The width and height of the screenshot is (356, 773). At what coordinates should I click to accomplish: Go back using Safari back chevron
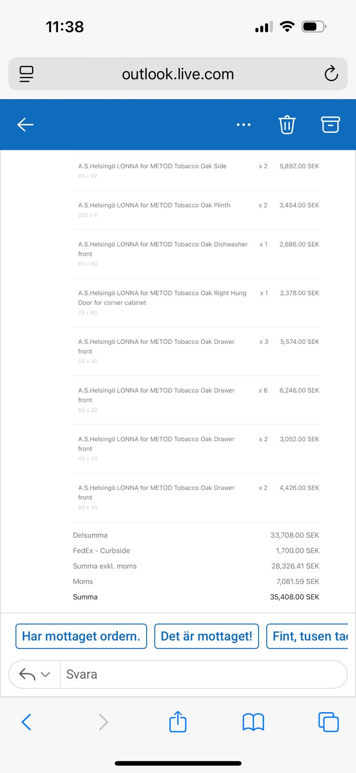(27, 722)
